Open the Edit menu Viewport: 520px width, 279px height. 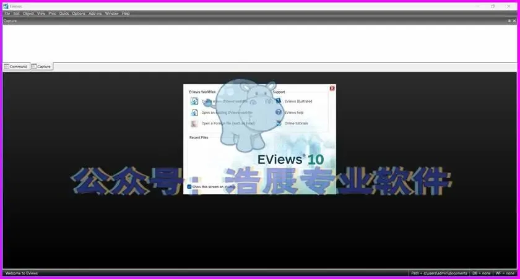click(x=16, y=14)
